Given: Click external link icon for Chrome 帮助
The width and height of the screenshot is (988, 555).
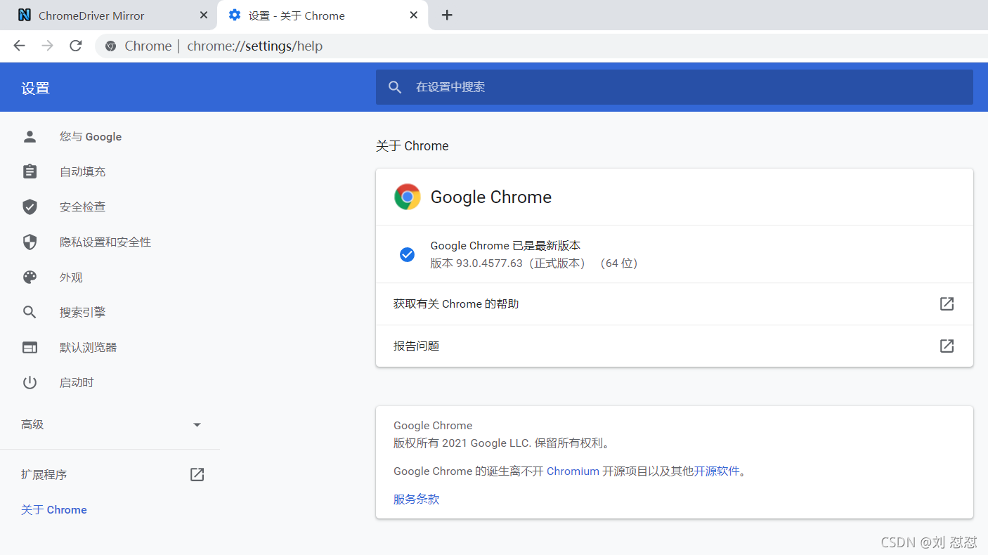Looking at the screenshot, I should coord(947,304).
